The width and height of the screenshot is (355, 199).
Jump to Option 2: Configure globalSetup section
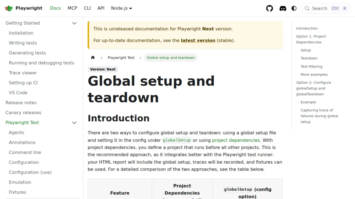[x=314, y=88]
